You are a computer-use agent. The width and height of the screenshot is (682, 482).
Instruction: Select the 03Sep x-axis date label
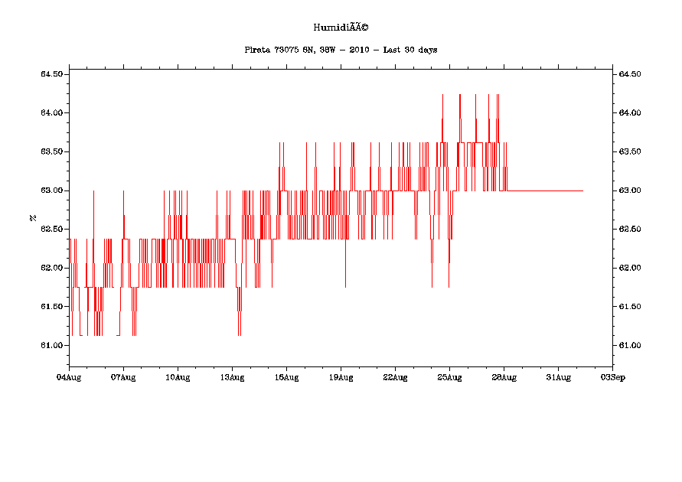pyautogui.click(x=612, y=376)
